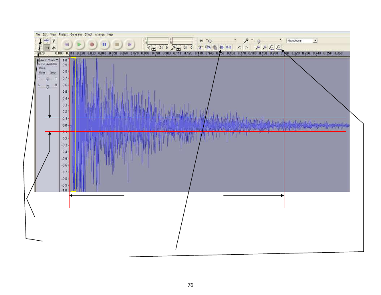Click the output speaker volume icon
This screenshot has height=295, width=381.
(x=201, y=41)
